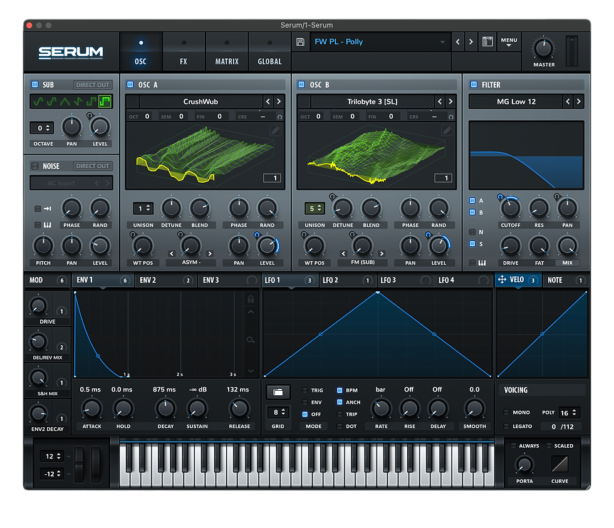Change sub OCTAVE stepper value
This screenshot has height=528, width=614.
click(42, 128)
